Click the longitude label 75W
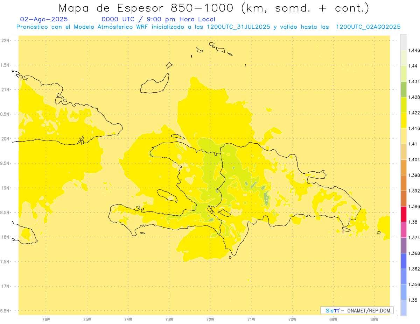420x324 pixels. [x=87, y=319]
